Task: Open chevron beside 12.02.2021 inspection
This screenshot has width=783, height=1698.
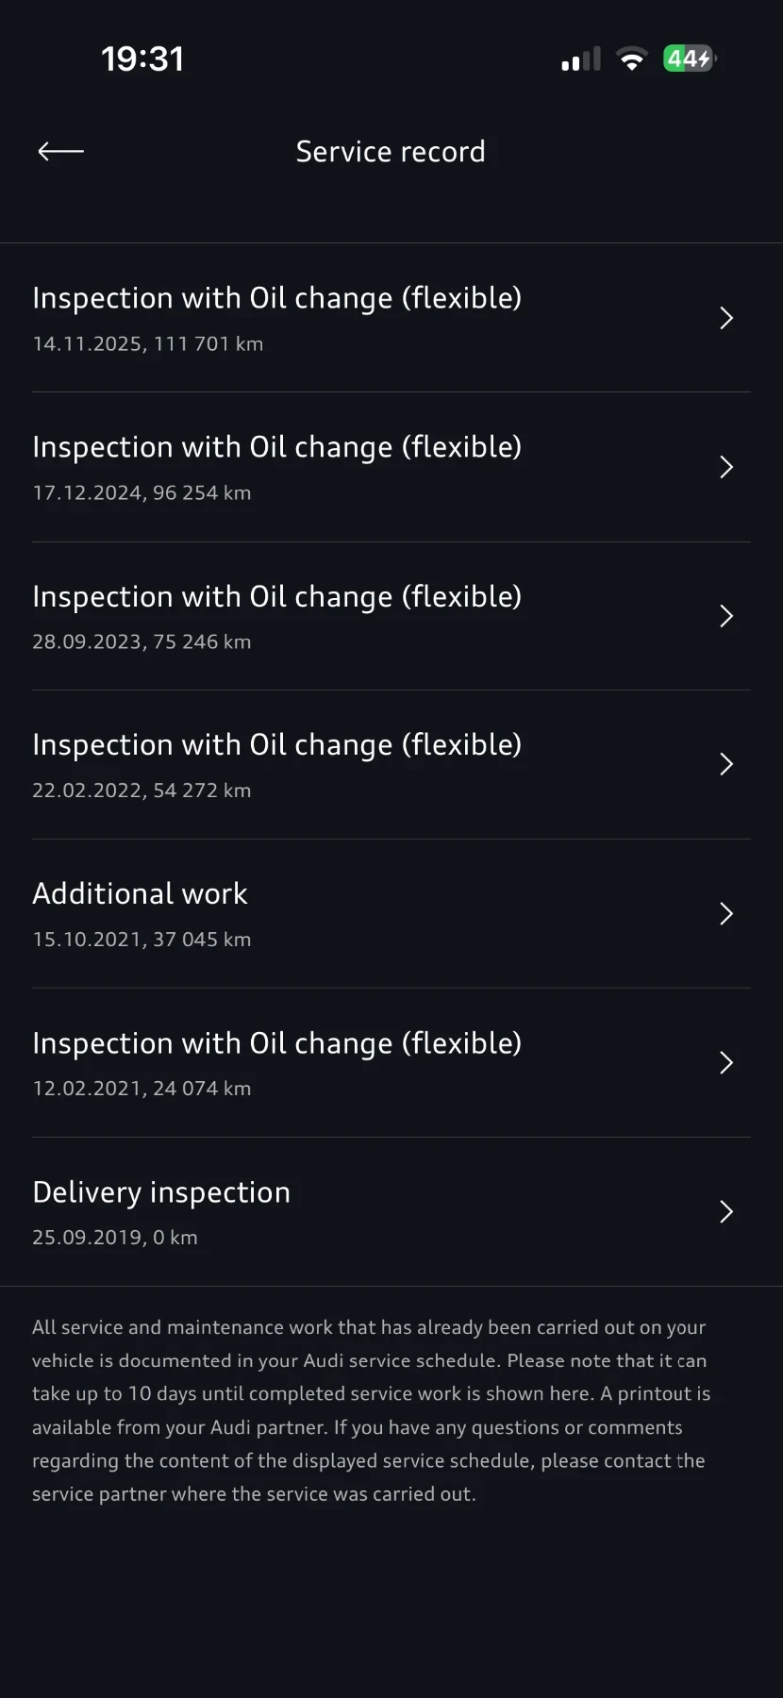Action: (x=726, y=1062)
